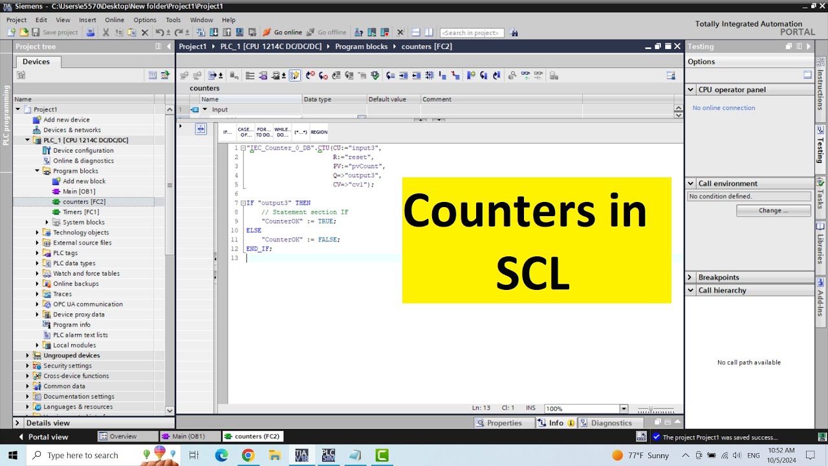Click the Undo arrow icon
The width and height of the screenshot is (828, 466).
159,32
